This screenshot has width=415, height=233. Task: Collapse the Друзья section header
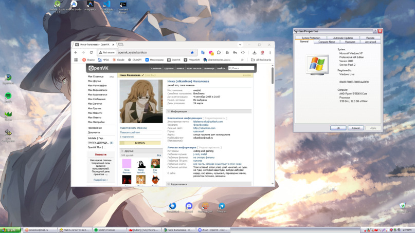coord(140,151)
